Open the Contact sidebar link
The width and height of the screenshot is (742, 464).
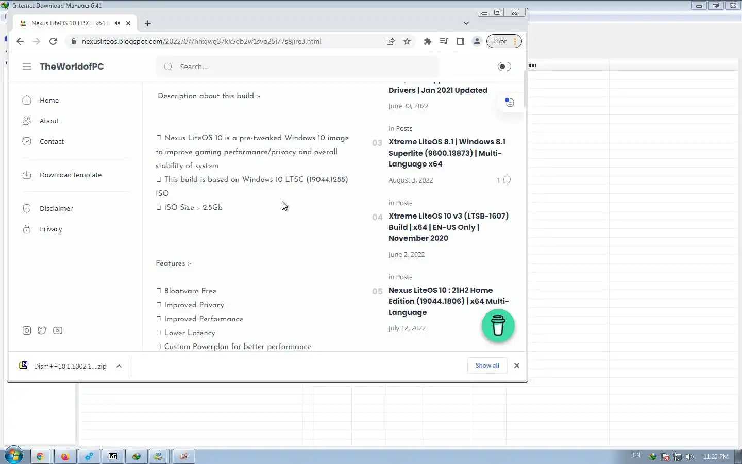(52, 141)
